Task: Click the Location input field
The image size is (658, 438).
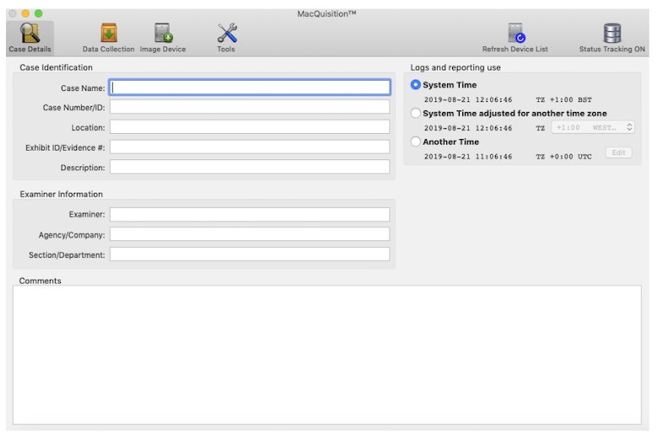Action: (250, 127)
